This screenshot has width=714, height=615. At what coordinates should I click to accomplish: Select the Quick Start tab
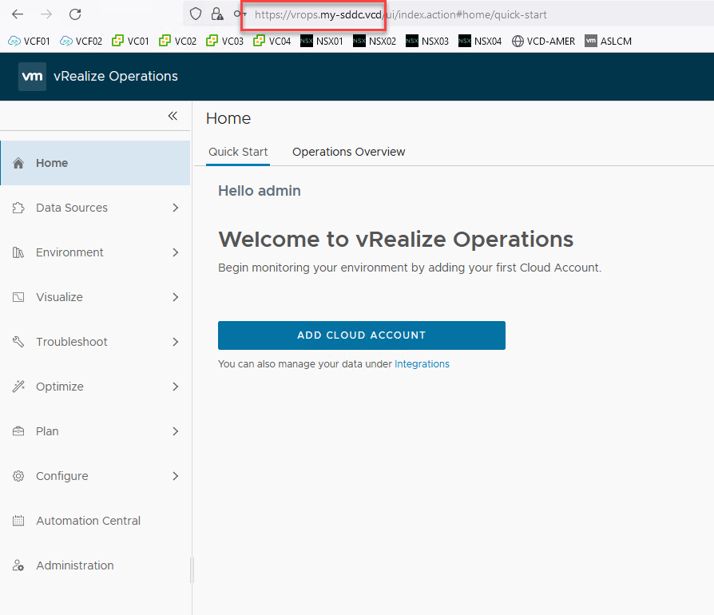(238, 152)
